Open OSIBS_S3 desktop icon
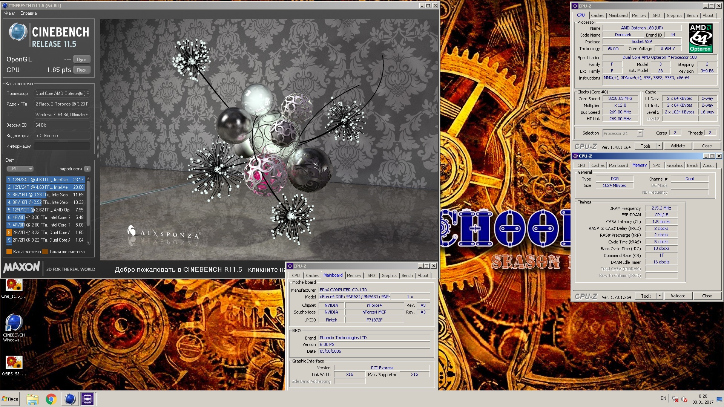The width and height of the screenshot is (724, 407). [x=14, y=366]
